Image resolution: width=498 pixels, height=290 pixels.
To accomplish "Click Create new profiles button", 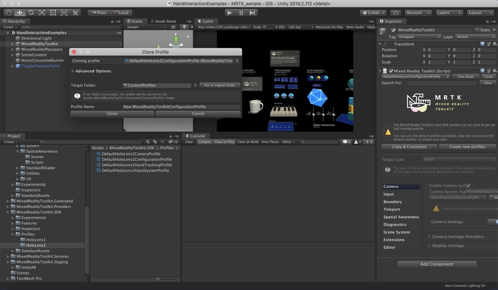I will 467,147.
